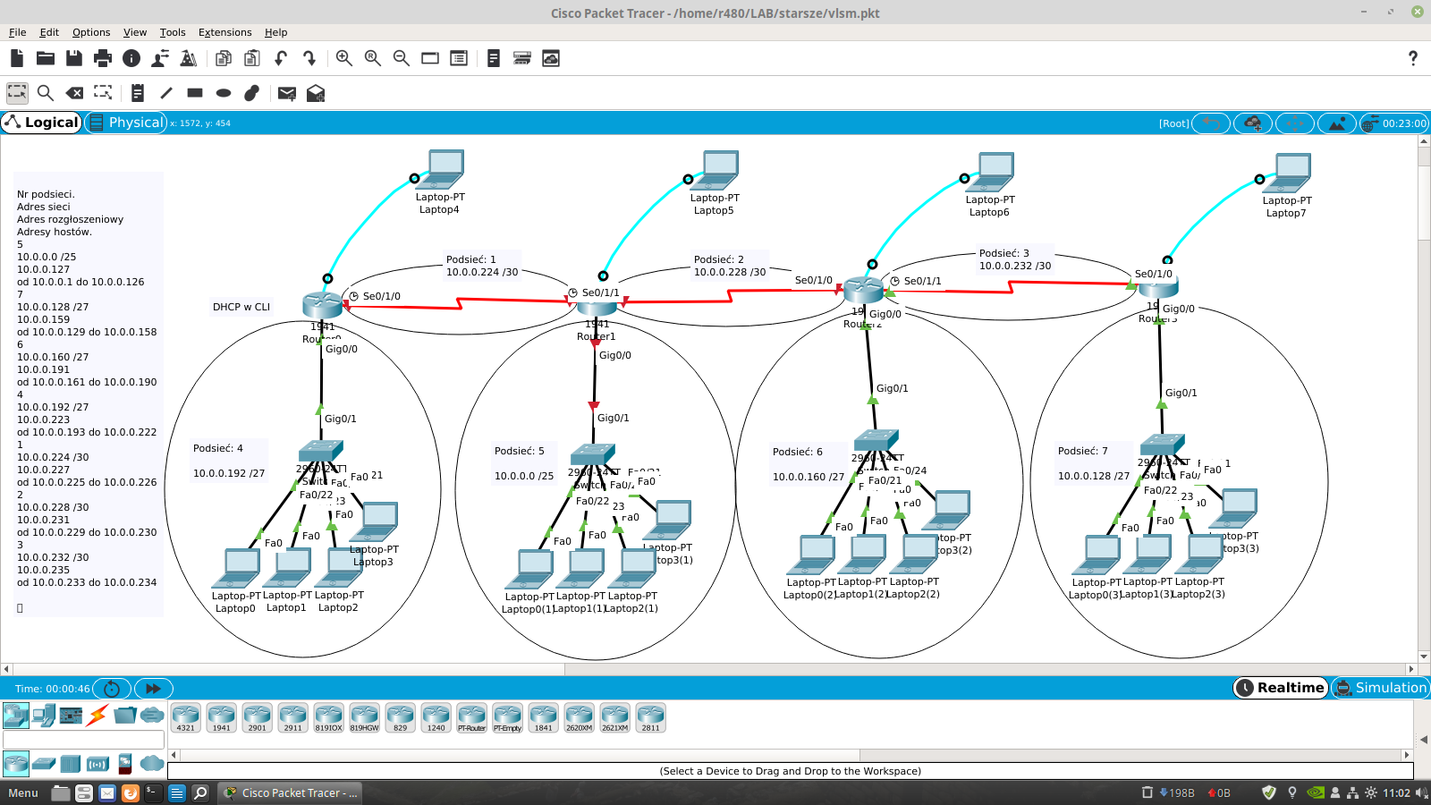Click the Print toolbar icon
The width and height of the screenshot is (1431, 805).
(103, 58)
